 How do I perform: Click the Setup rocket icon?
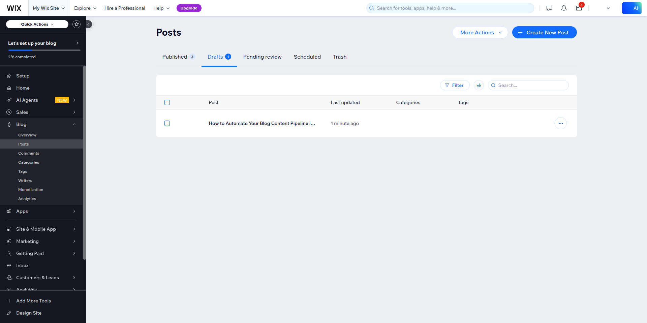coord(9,76)
